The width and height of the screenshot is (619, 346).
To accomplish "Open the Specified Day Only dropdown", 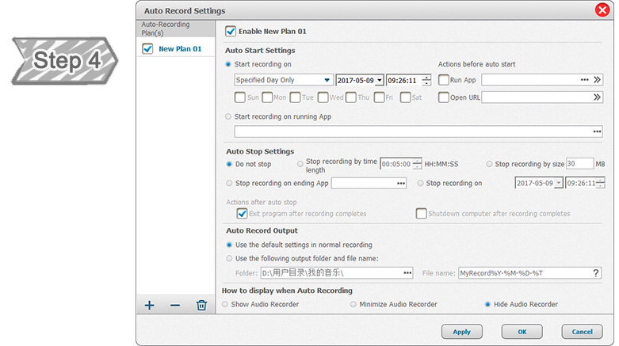I will 327,80.
